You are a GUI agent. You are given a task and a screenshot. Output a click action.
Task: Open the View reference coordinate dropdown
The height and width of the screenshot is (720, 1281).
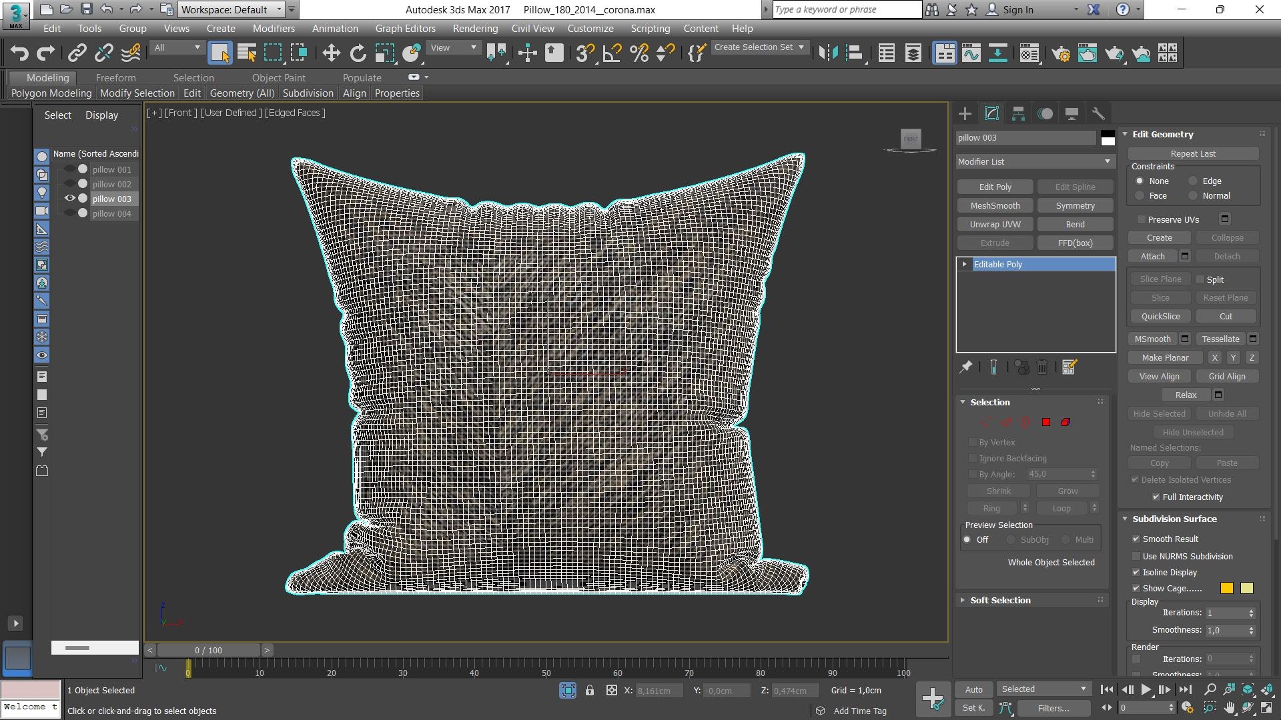pos(454,48)
